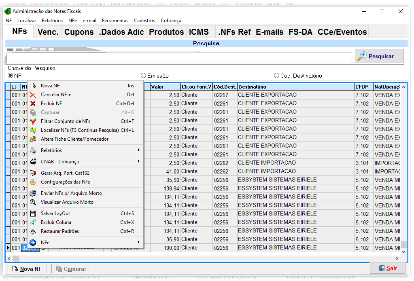
Task: Expand the NFe submenu arrow
Action: pos(138,243)
